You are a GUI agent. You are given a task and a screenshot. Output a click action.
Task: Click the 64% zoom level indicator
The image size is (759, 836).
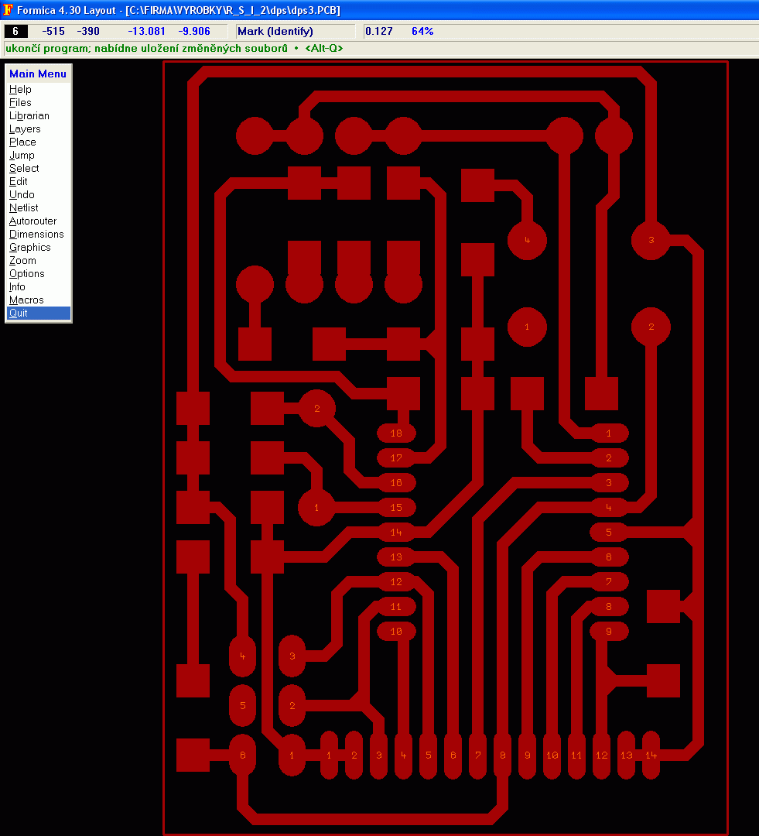tap(422, 32)
